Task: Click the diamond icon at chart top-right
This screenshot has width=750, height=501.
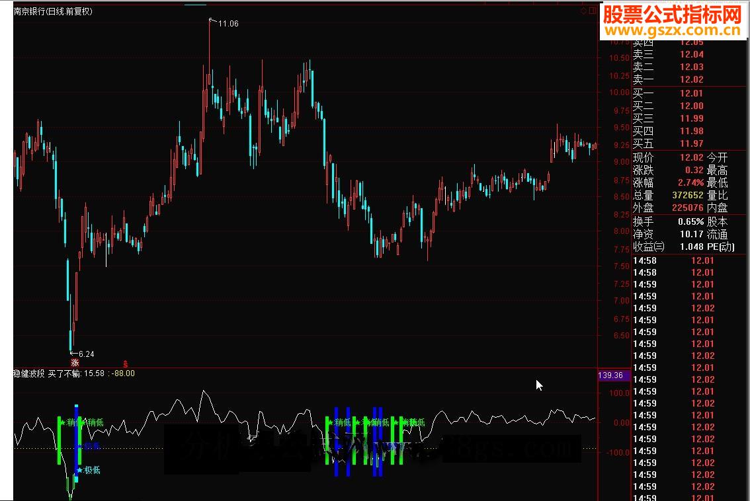Action: click(x=583, y=11)
